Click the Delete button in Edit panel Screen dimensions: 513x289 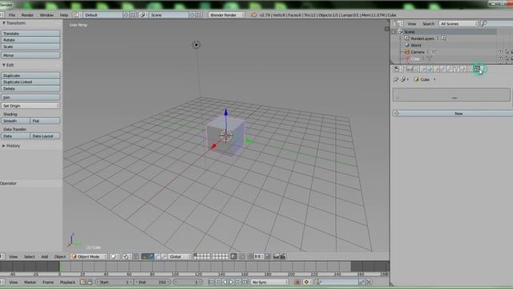tap(30, 88)
